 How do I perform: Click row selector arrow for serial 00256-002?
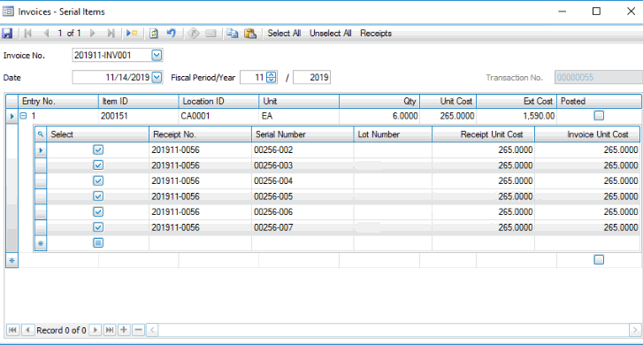pyautogui.click(x=40, y=150)
